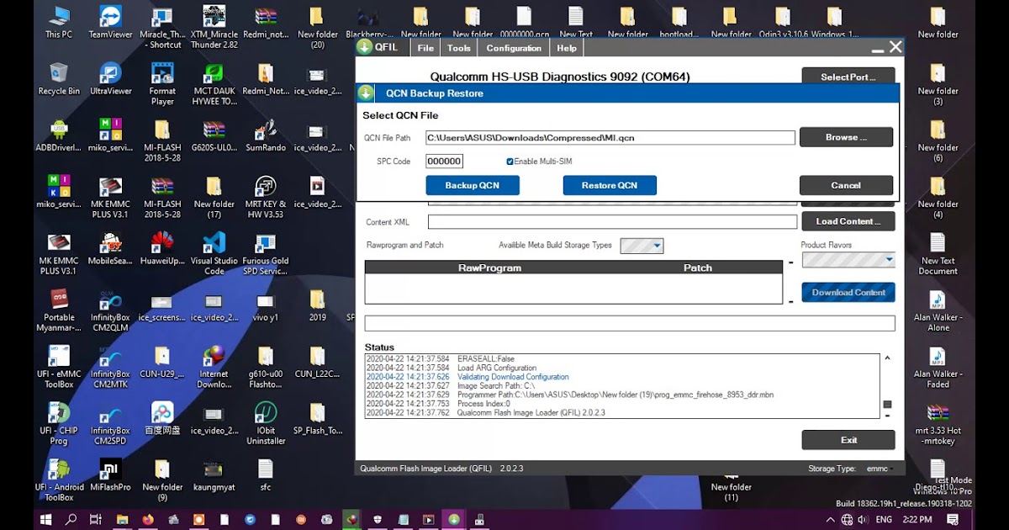The width and height of the screenshot is (1009, 530).
Task: Click the QCN File Path input field
Action: [x=610, y=137]
